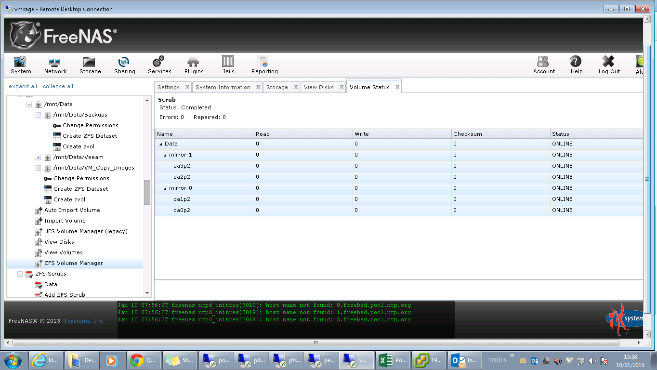Close the Volume Status tab
This screenshot has height=370, width=657.
point(397,87)
